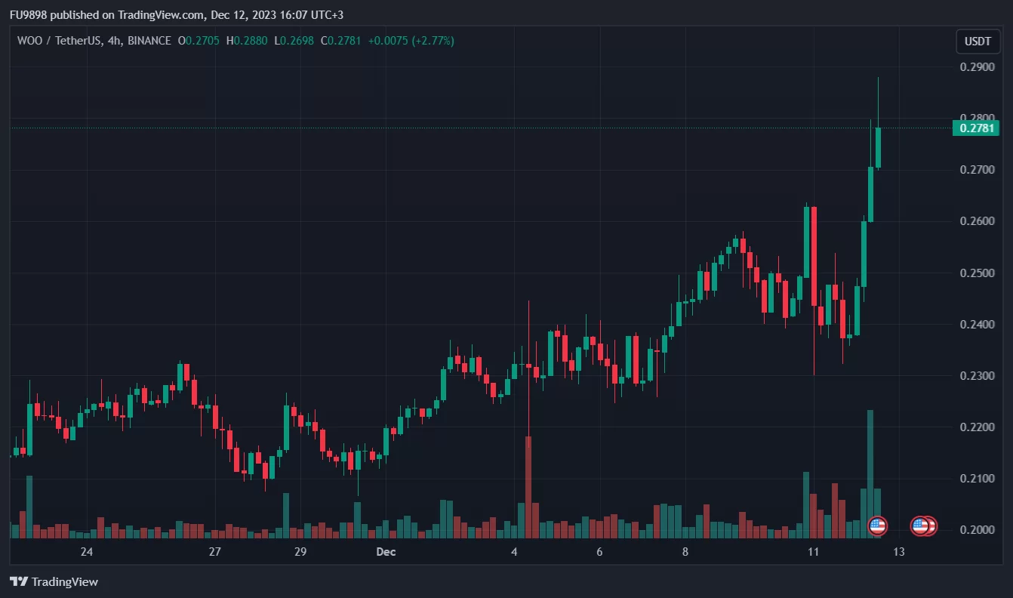Click the 11 date label on time axis
This screenshot has width=1013, height=598.
[813, 552]
